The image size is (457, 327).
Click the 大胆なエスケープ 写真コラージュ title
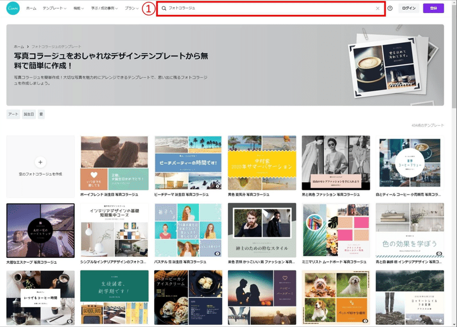31,262
